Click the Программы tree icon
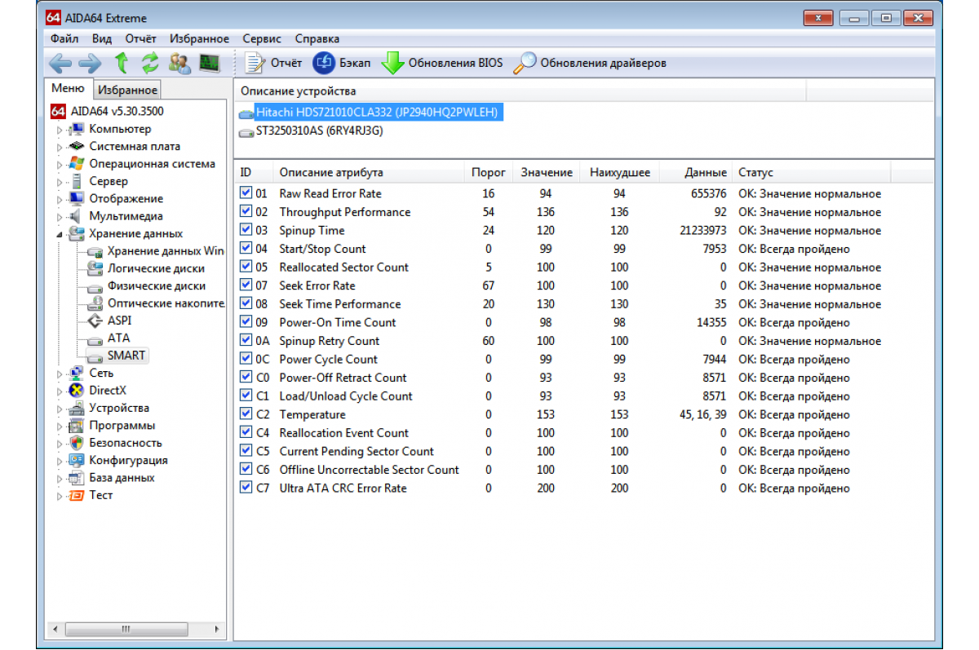The image size is (979, 650). [x=78, y=426]
